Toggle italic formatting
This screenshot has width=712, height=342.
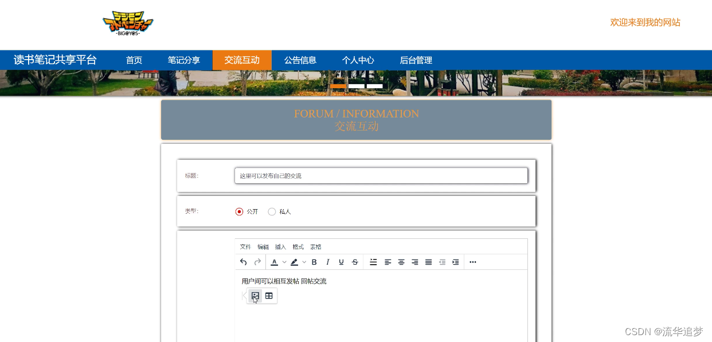(328, 262)
